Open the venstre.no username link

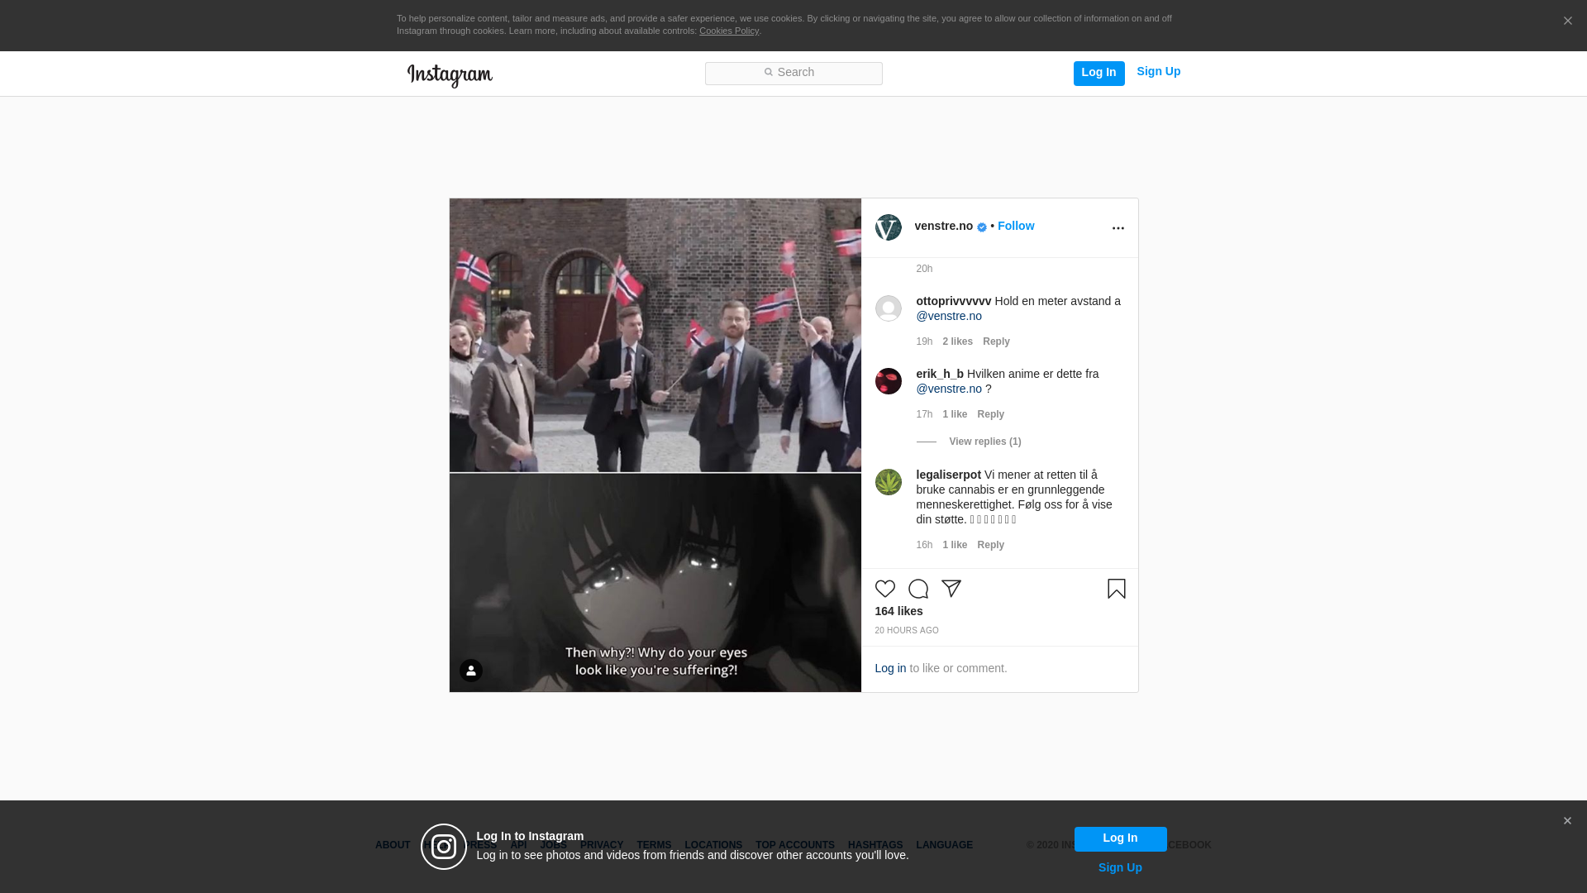click(944, 226)
